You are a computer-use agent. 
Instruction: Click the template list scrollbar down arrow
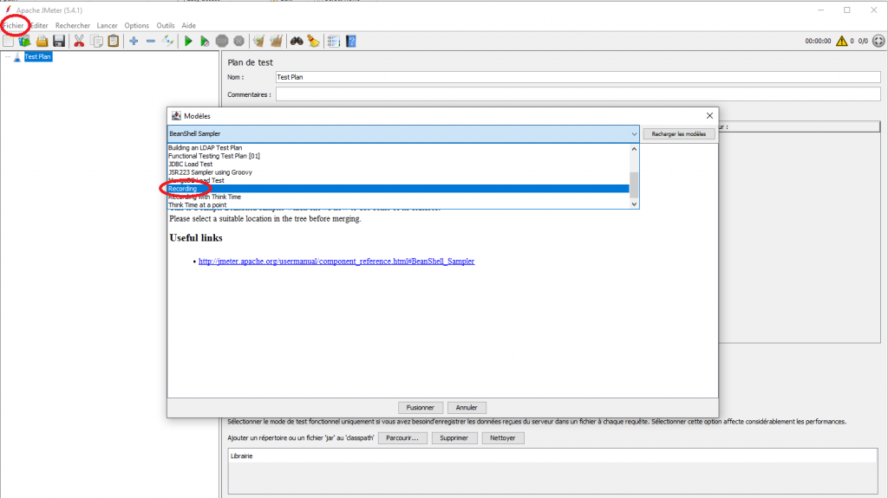pyautogui.click(x=634, y=204)
